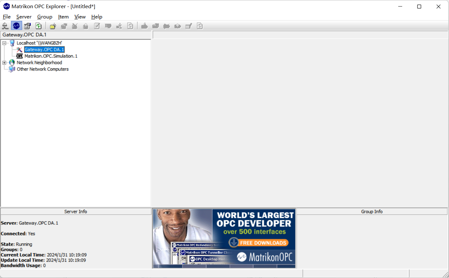Viewport: 449px width, 278px height.
Task: Click 'over 500 interfaces' banner text
Action: [x=254, y=232]
